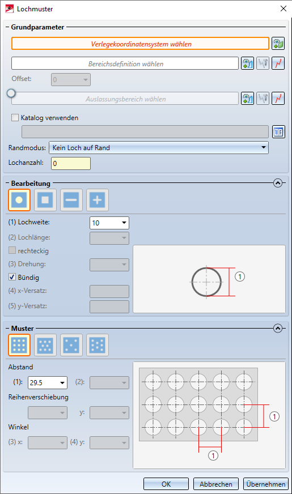Open the Drehung dropdown
The image size is (292, 494).
coord(109,265)
